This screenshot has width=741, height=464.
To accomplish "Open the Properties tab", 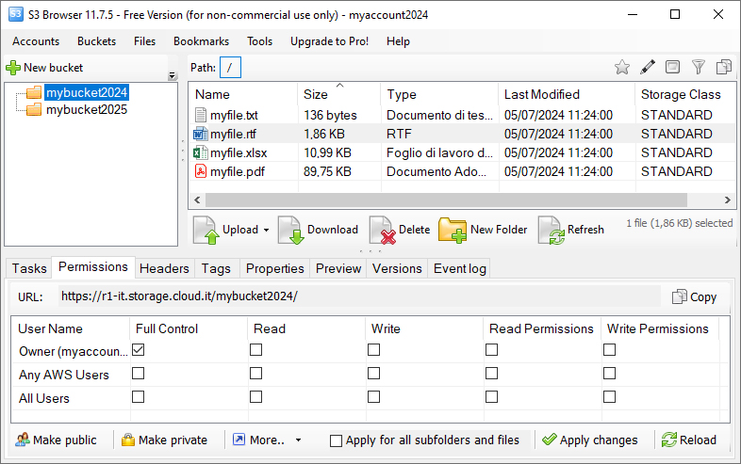I will (x=275, y=268).
